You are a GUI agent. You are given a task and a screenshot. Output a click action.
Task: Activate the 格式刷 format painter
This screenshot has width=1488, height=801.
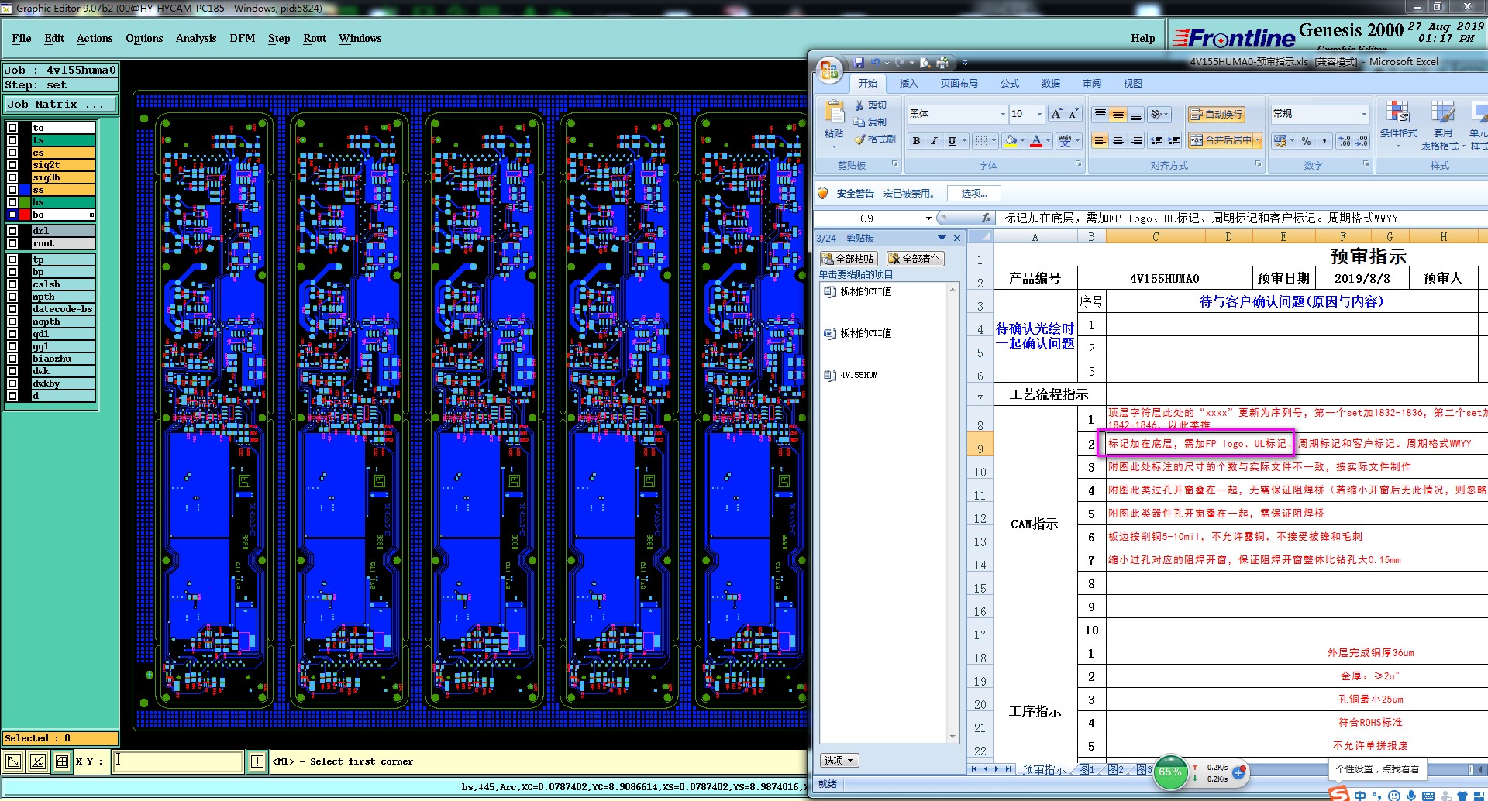click(875, 139)
